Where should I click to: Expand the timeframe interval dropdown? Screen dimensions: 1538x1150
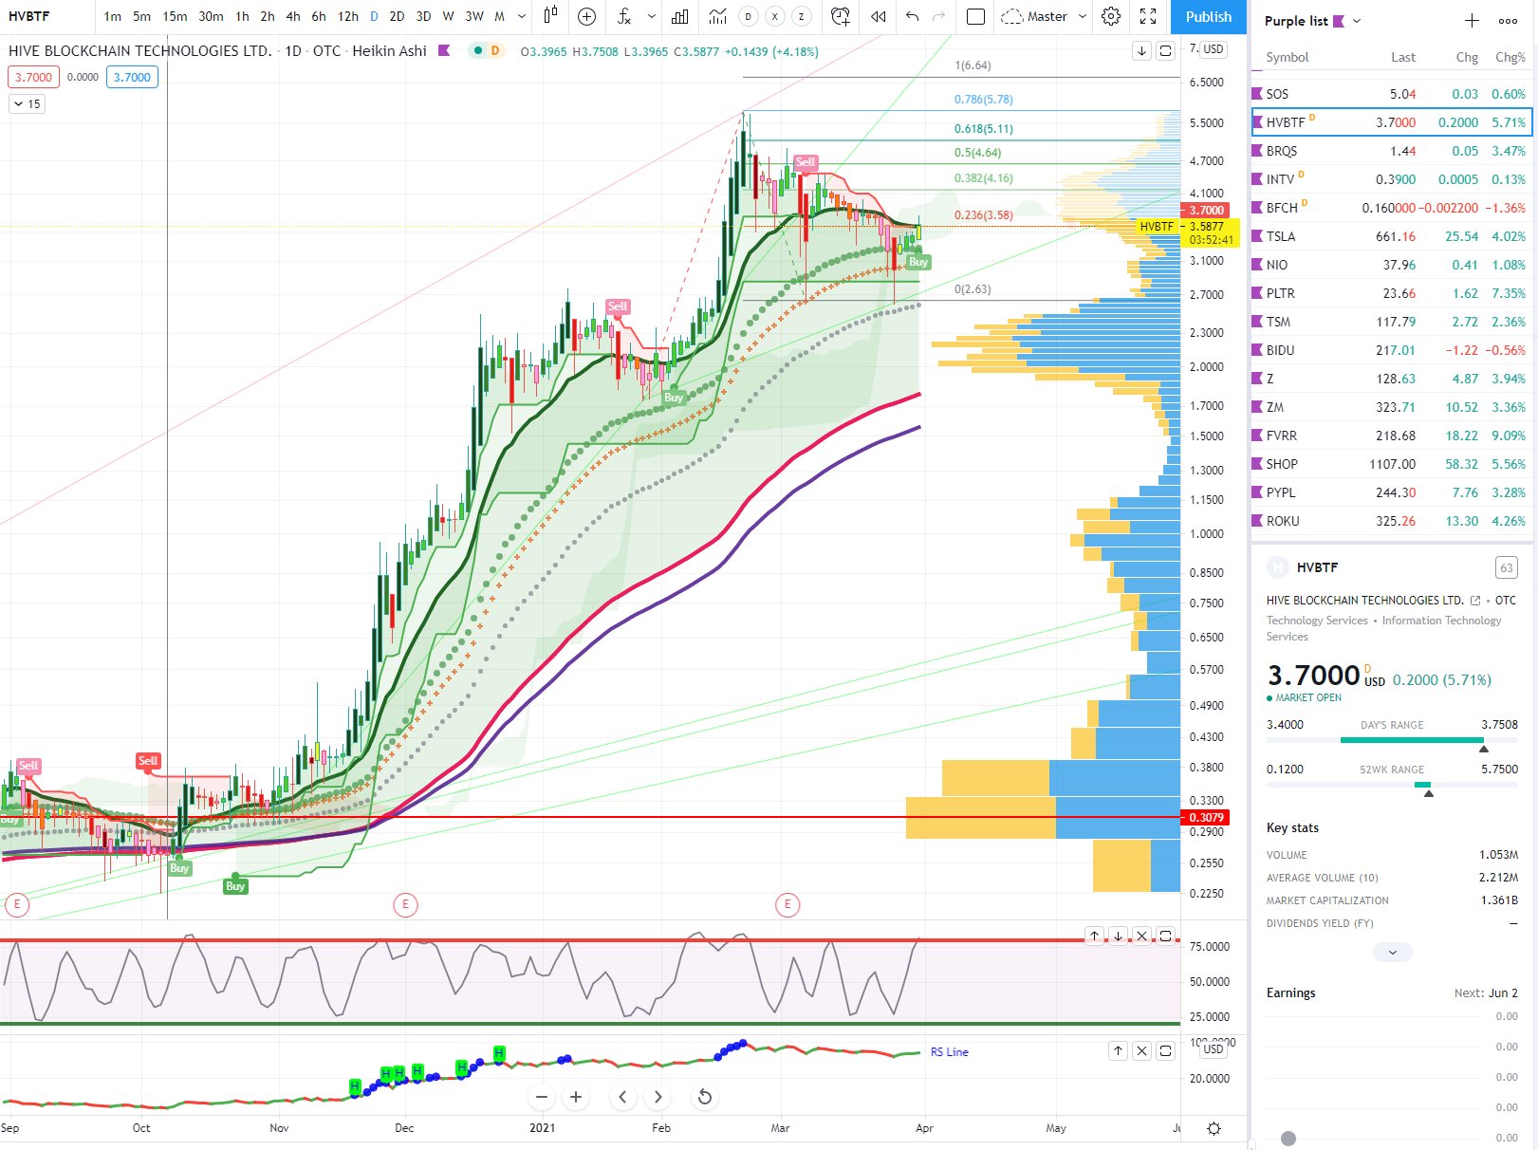(522, 16)
